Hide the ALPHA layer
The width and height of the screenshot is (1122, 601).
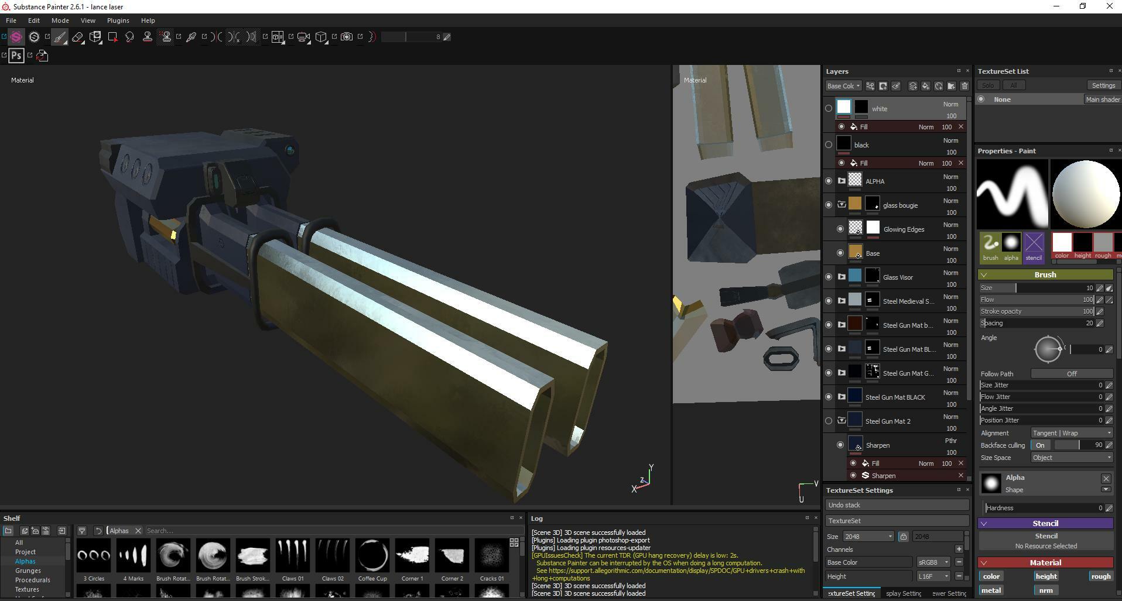tap(828, 181)
